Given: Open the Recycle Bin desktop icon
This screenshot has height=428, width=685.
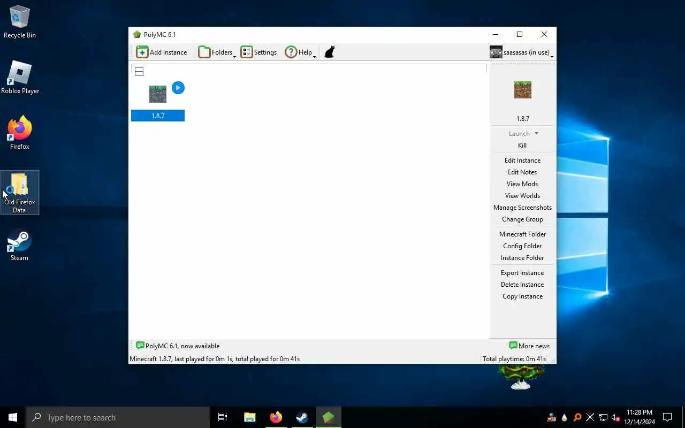Looking at the screenshot, I should 20,22.
